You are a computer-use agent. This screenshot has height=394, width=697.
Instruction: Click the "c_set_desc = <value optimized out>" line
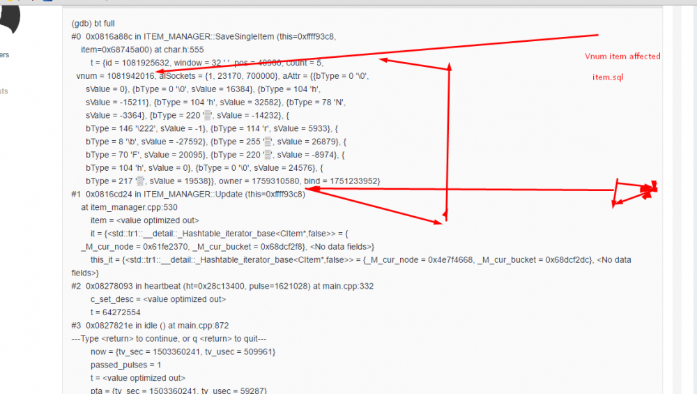(x=158, y=299)
